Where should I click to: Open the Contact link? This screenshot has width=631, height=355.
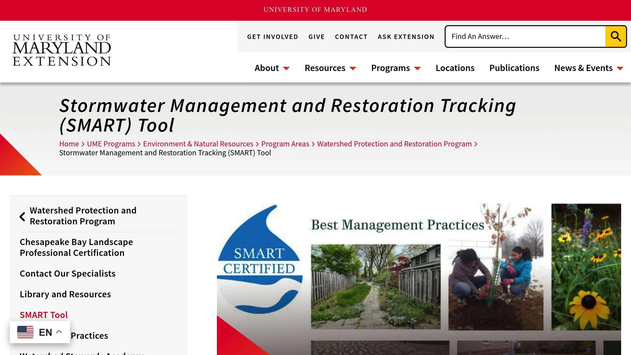[x=351, y=37]
